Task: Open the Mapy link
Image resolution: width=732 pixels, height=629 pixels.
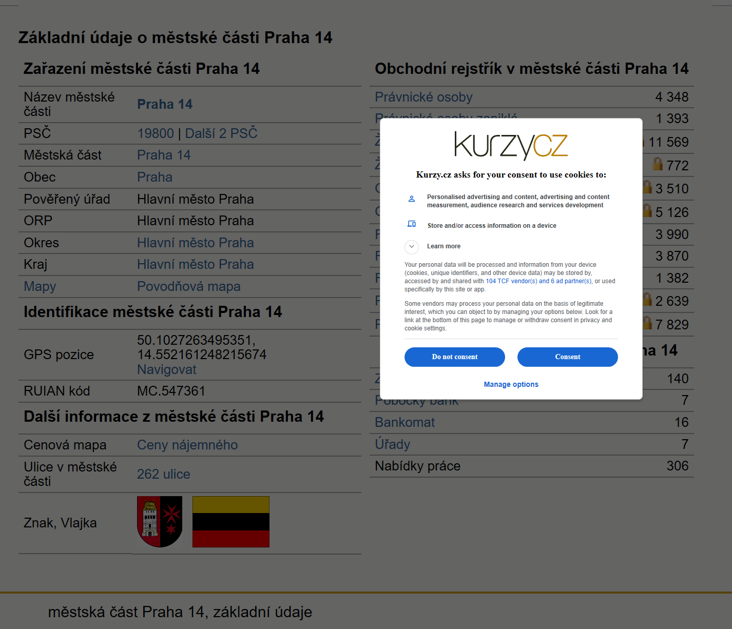Action: (x=40, y=286)
